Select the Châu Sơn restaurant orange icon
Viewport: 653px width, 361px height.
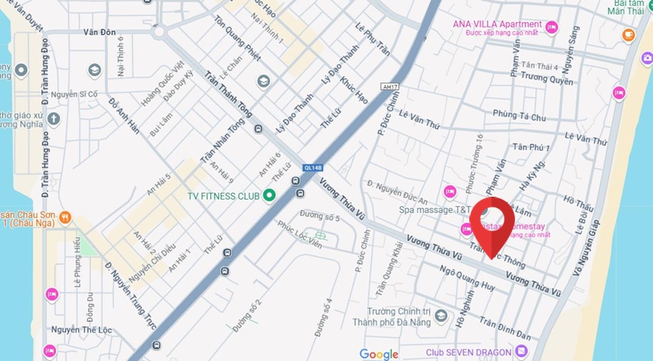[x=65, y=217]
